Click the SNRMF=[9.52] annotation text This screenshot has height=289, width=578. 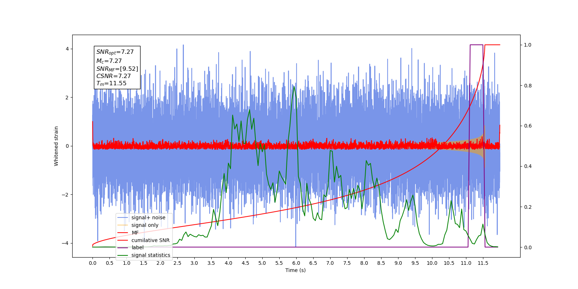[x=117, y=69]
